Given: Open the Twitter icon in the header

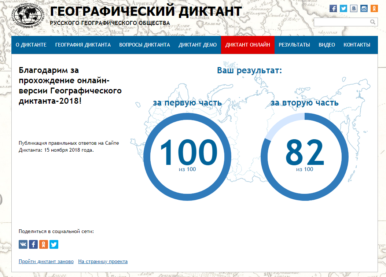Looking at the screenshot, I should (x=343, y=8).
